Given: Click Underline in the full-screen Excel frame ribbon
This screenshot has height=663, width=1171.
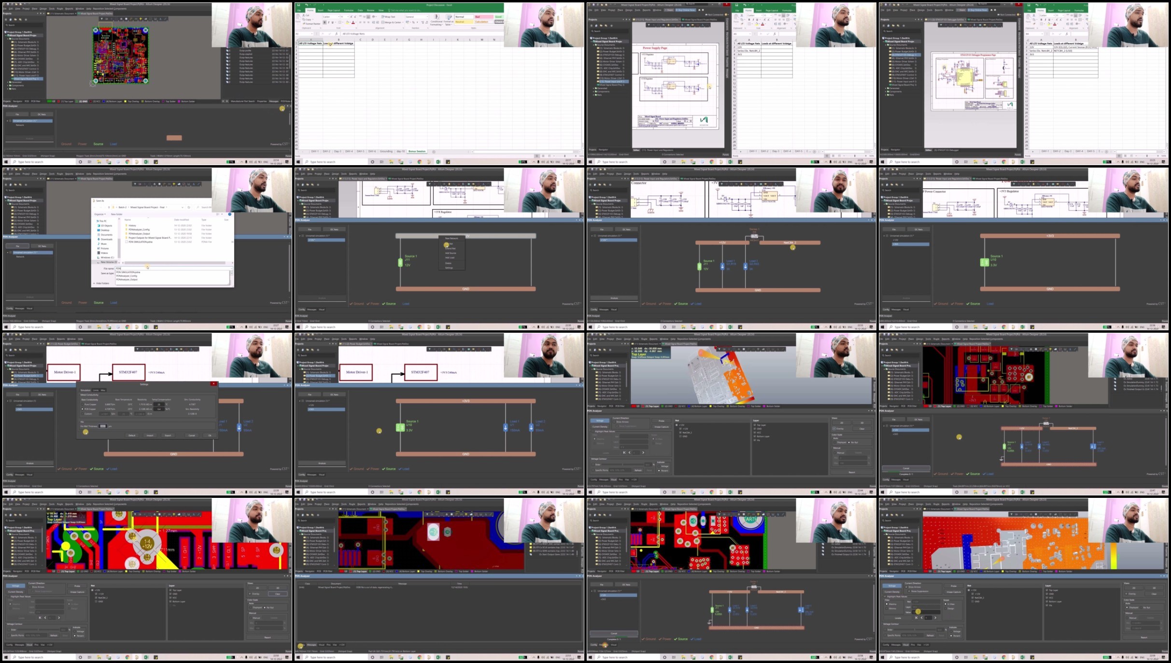Looking at the screenshot, I should [333, 22].
